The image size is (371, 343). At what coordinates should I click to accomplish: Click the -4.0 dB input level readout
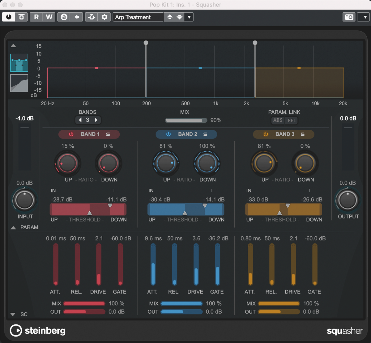tap(25, 118)
